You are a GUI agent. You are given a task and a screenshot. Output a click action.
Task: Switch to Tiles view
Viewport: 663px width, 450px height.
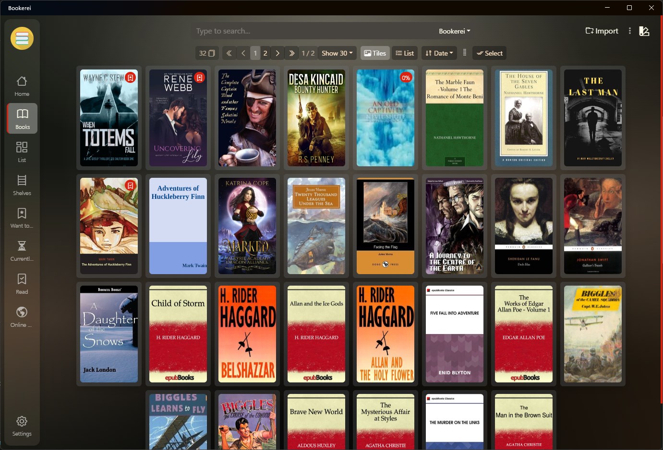click(x=375, y=53)
